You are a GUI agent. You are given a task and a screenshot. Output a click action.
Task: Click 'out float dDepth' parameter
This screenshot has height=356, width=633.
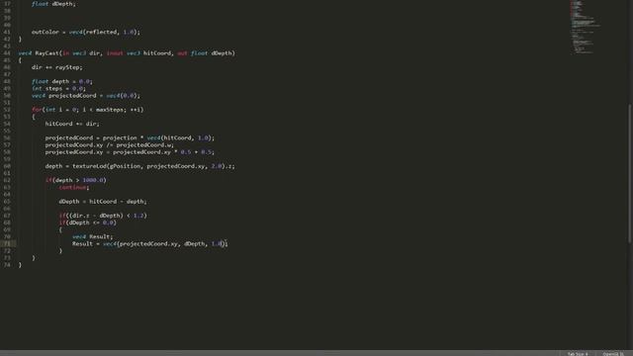(206, 52)
